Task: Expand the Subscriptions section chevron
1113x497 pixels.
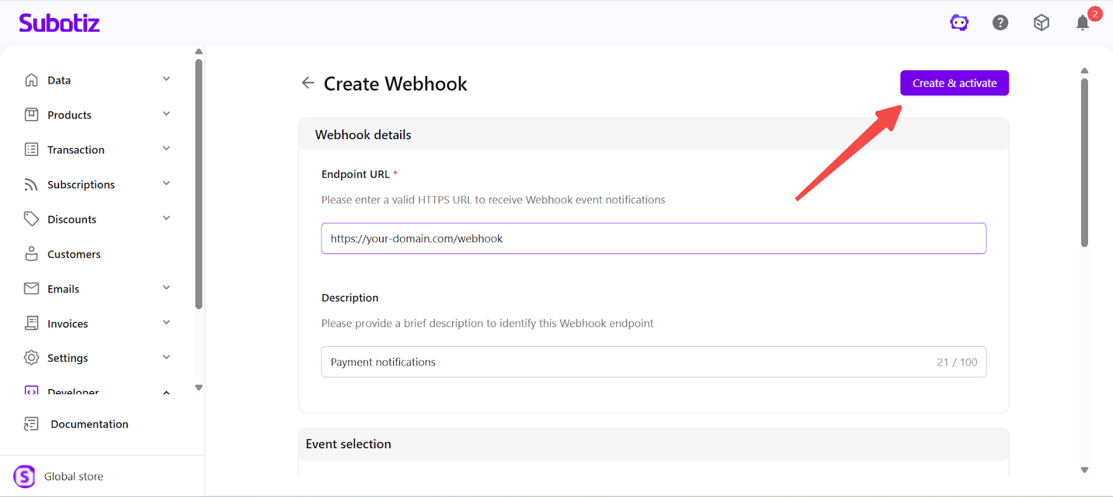Action: tap(166, 184)
